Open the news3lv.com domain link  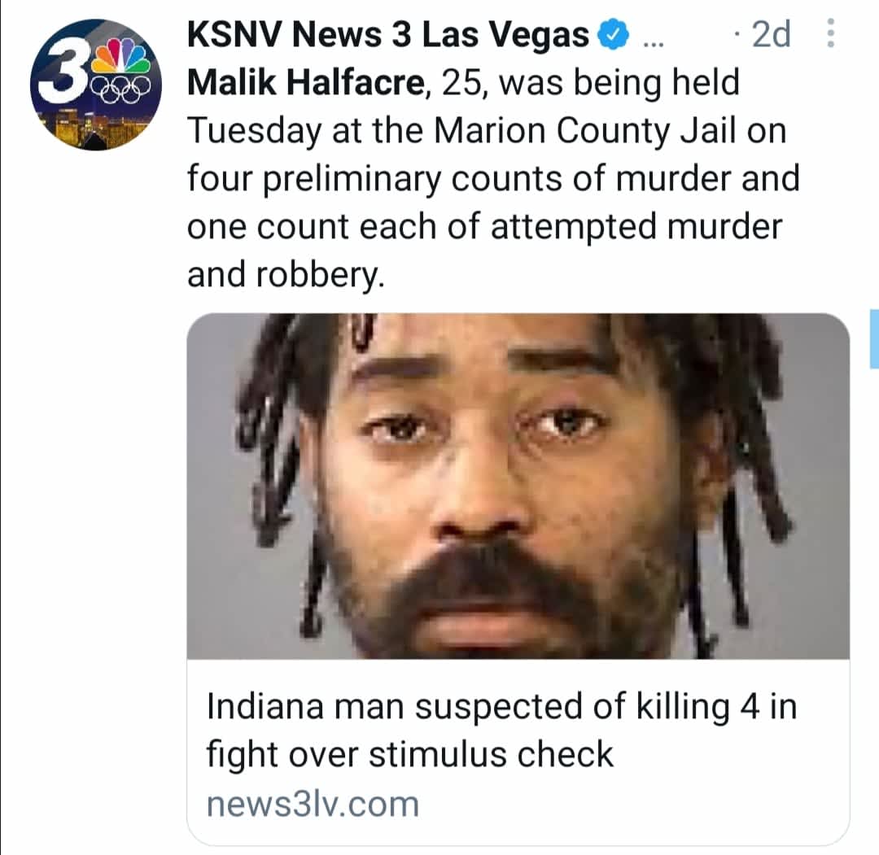(x=313, y=805)
